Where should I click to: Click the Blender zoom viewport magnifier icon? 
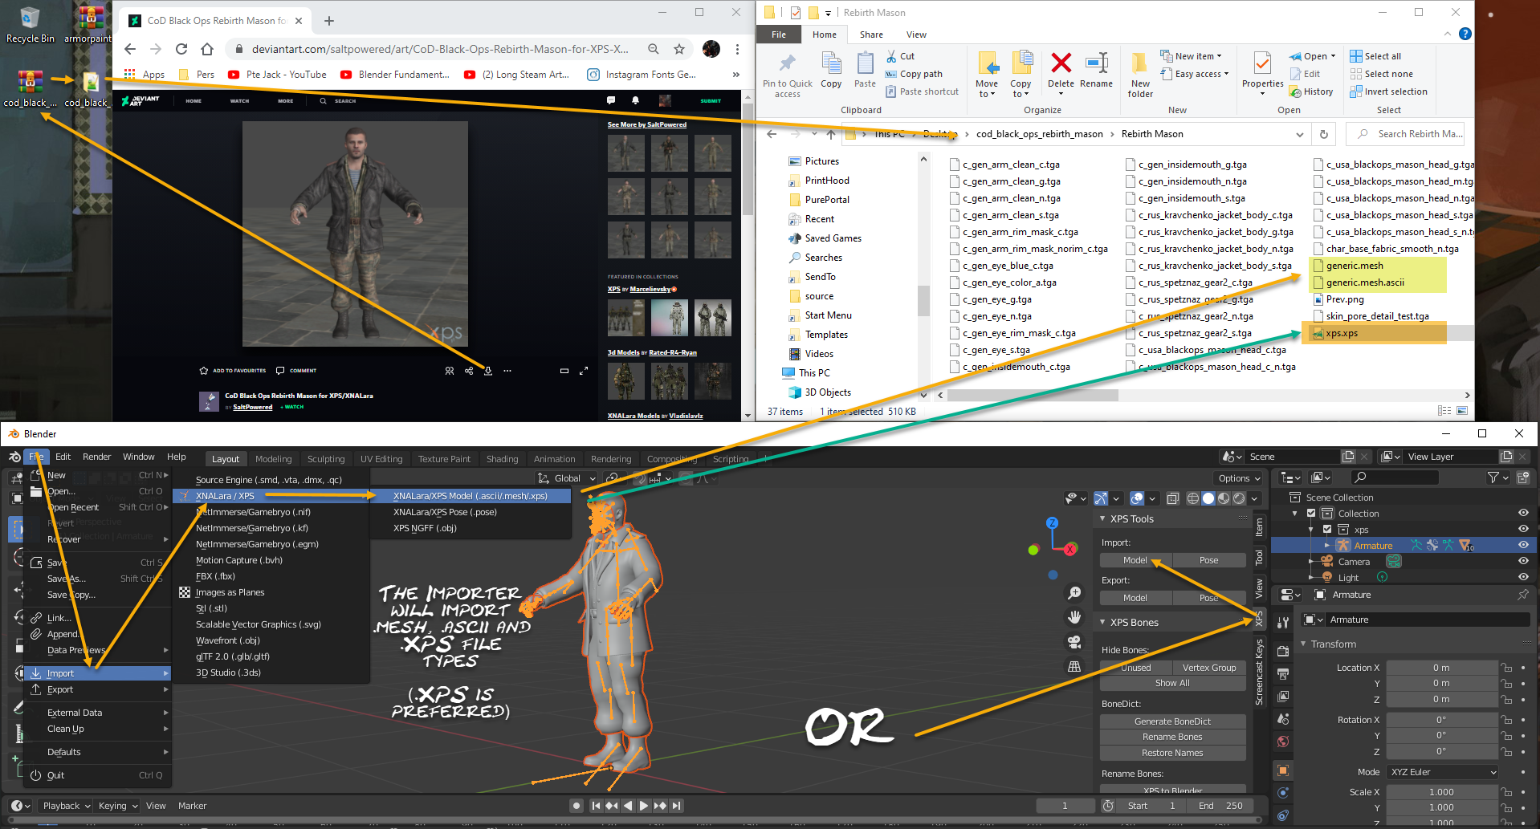[x=1074, y=593]
